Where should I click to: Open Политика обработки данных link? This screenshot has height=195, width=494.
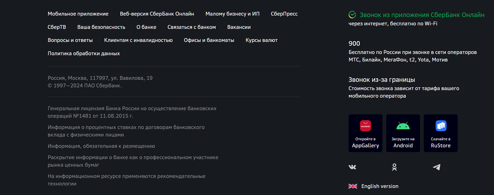[x=84, y=53]
